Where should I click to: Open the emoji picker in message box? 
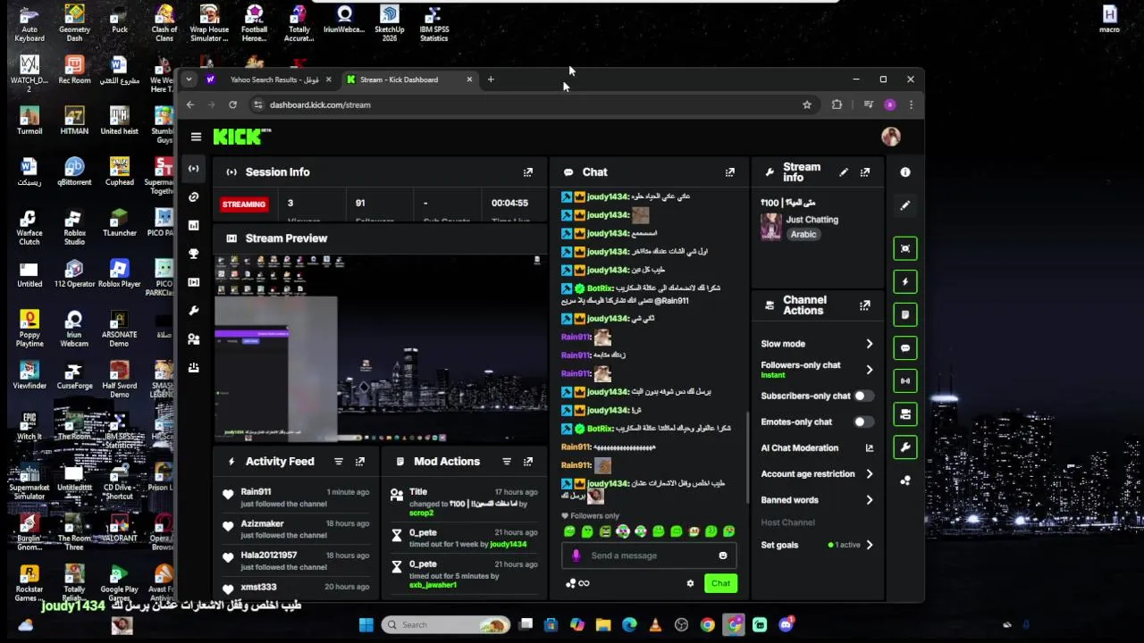pos(723,555)
